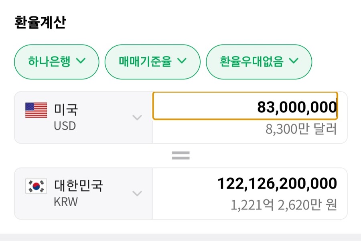Click the 1,221억 2,620만 원 caption

coord(283,205)
